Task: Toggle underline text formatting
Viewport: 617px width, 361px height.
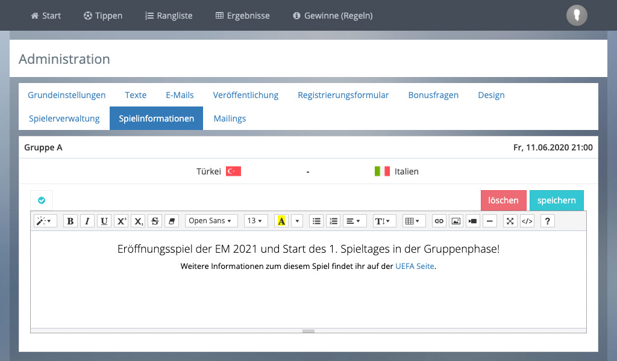Action: 104,221
